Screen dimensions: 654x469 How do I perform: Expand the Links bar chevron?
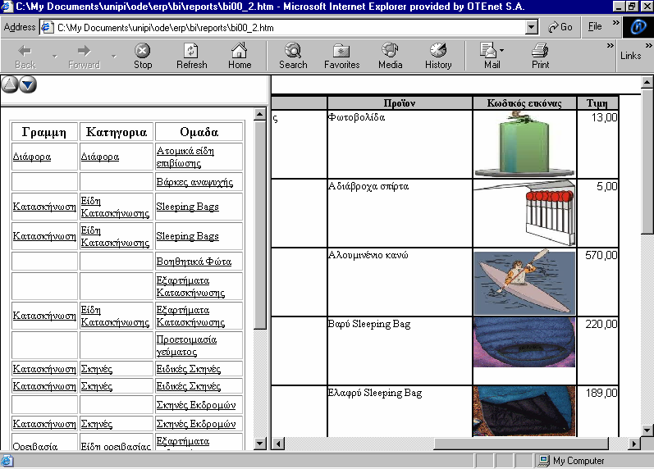click(x=648, y=45)
